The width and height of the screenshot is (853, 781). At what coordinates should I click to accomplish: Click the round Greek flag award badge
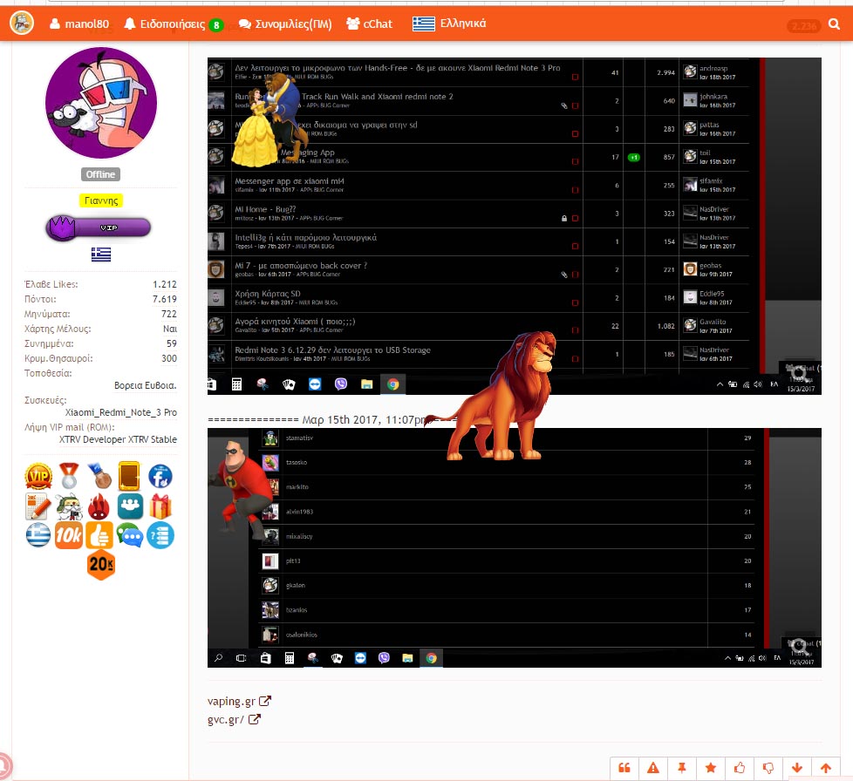tap(38, 535)
